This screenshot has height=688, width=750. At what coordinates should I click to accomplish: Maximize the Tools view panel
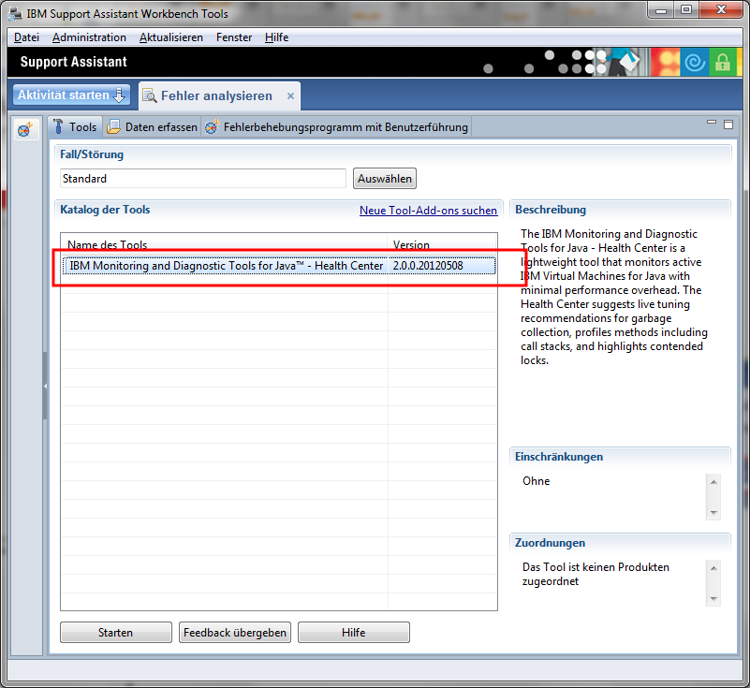tap(728, 124)
